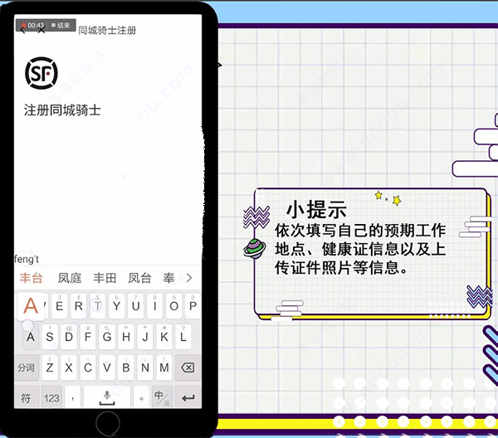Pick candidate word 凤台

point(139,278)
